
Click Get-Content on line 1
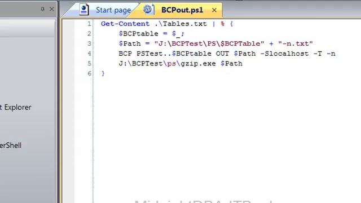125,24
